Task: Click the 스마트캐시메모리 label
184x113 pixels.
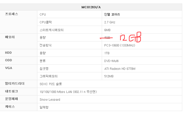Action: click(x=51, y=30)
